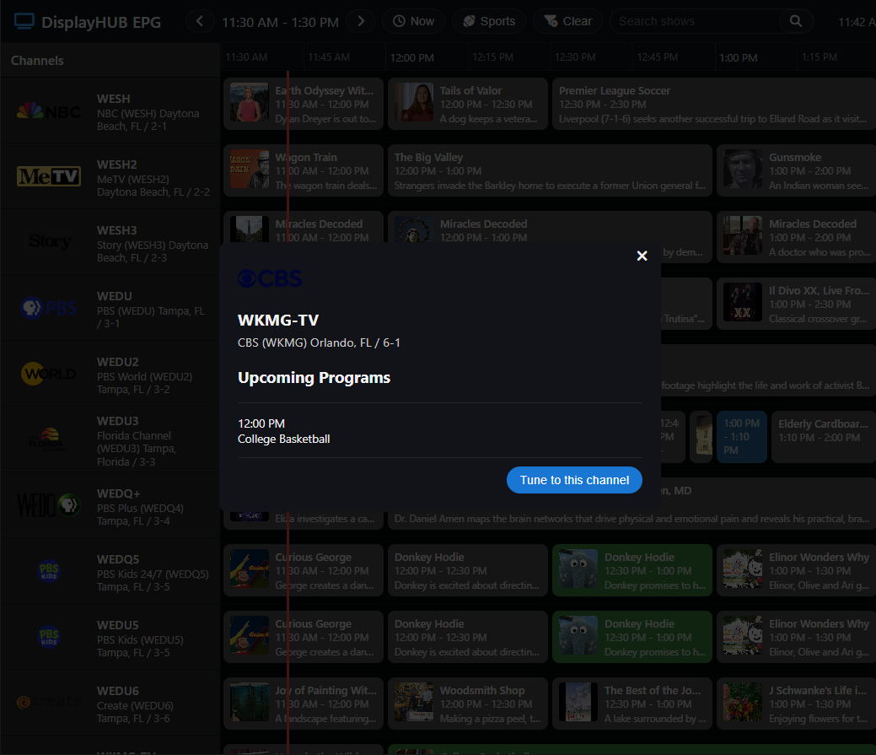Click the NBC logo for WESH
Screen dimensions: 876x755
click(x=49, y=111)
